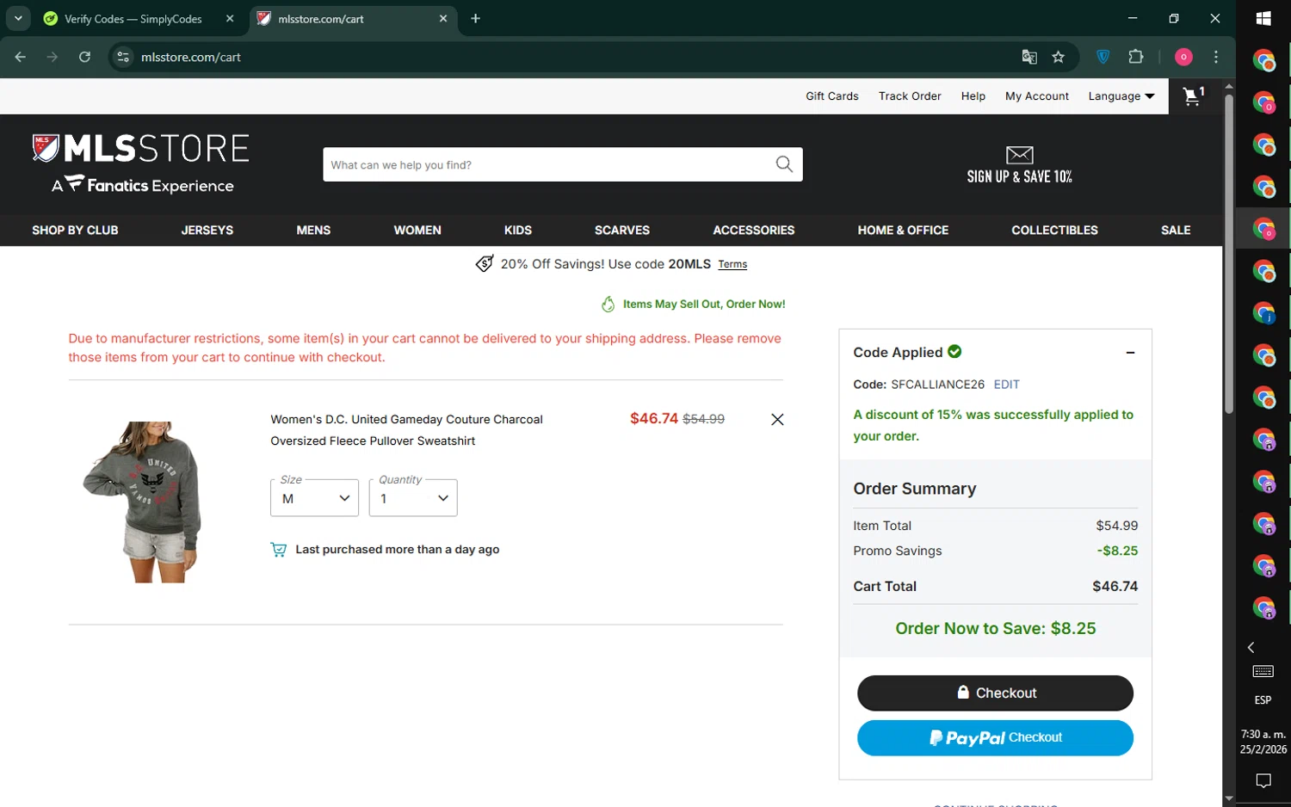Go to My Account
The width and height of the screenshot is (1291, 807).
[1037, 96]
